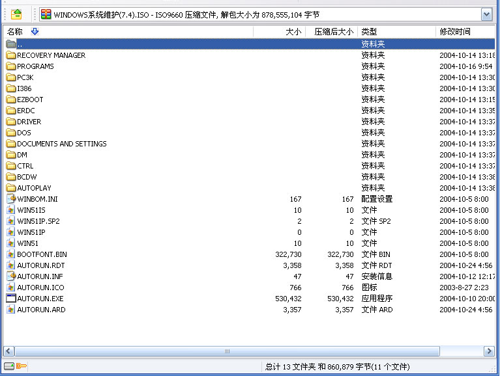Click the archive path text field

click(261, 14)
